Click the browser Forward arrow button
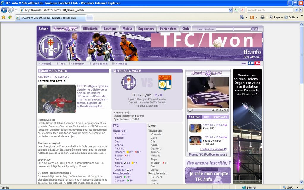 coord(11,10)
